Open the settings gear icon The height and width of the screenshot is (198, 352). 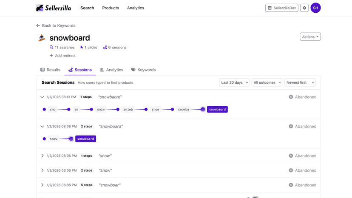point(304,8)
